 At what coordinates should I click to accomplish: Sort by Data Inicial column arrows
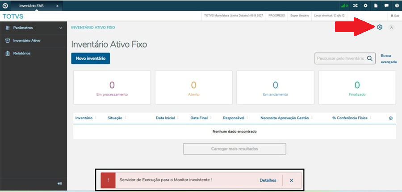pos(178,118)
